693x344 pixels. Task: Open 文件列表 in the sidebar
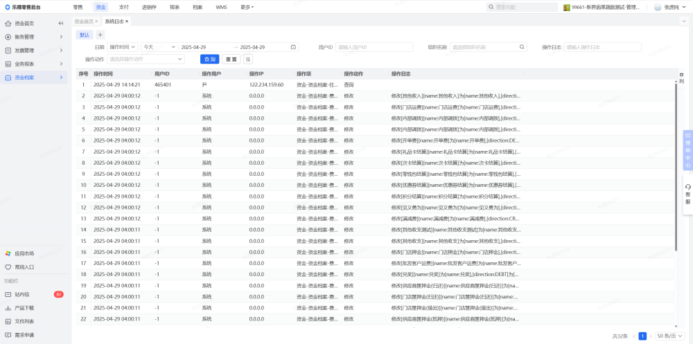pyautogui.click(x=24, y=321)
